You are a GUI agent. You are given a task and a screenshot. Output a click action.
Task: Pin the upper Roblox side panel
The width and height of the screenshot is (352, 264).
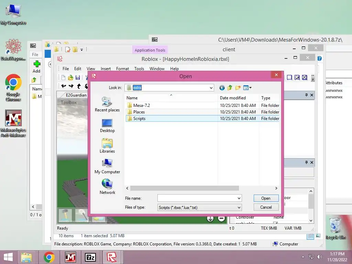pyautogui.click(x=306, y=95)
